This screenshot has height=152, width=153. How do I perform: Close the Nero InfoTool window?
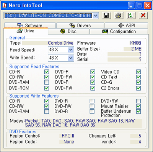click(x=148, y=6)
